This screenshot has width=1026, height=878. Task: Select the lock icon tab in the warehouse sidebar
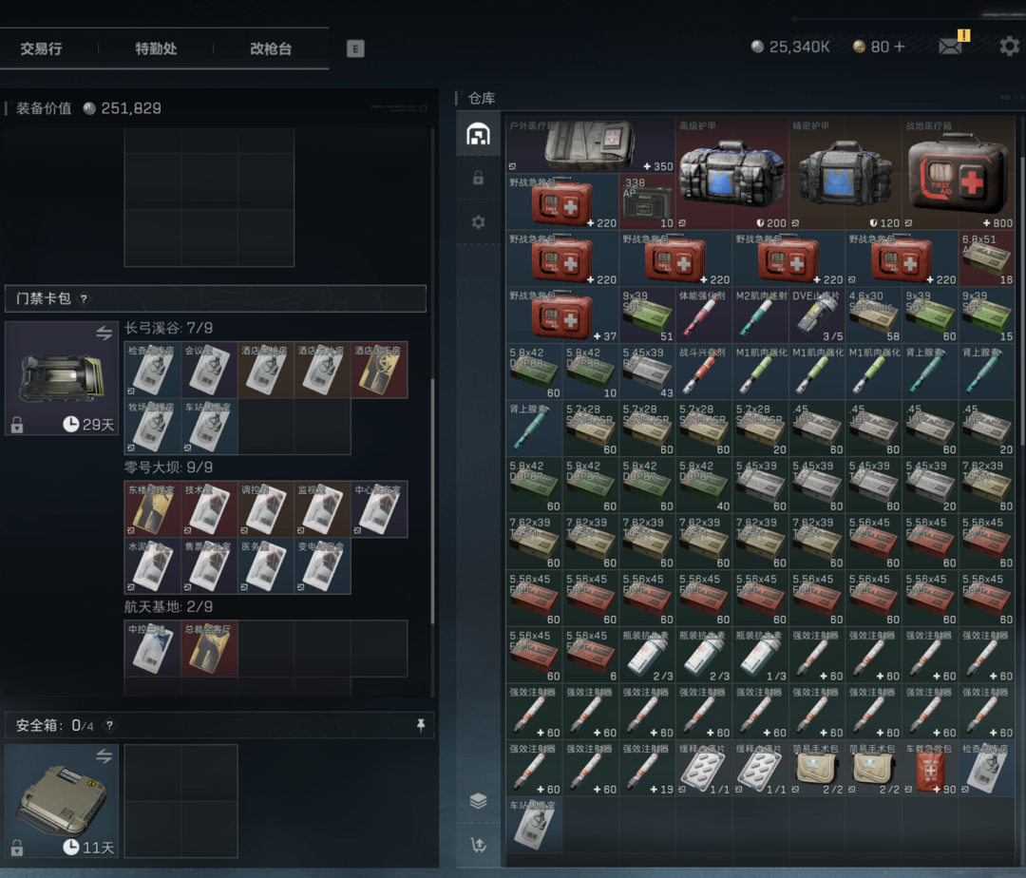[478, 178]
